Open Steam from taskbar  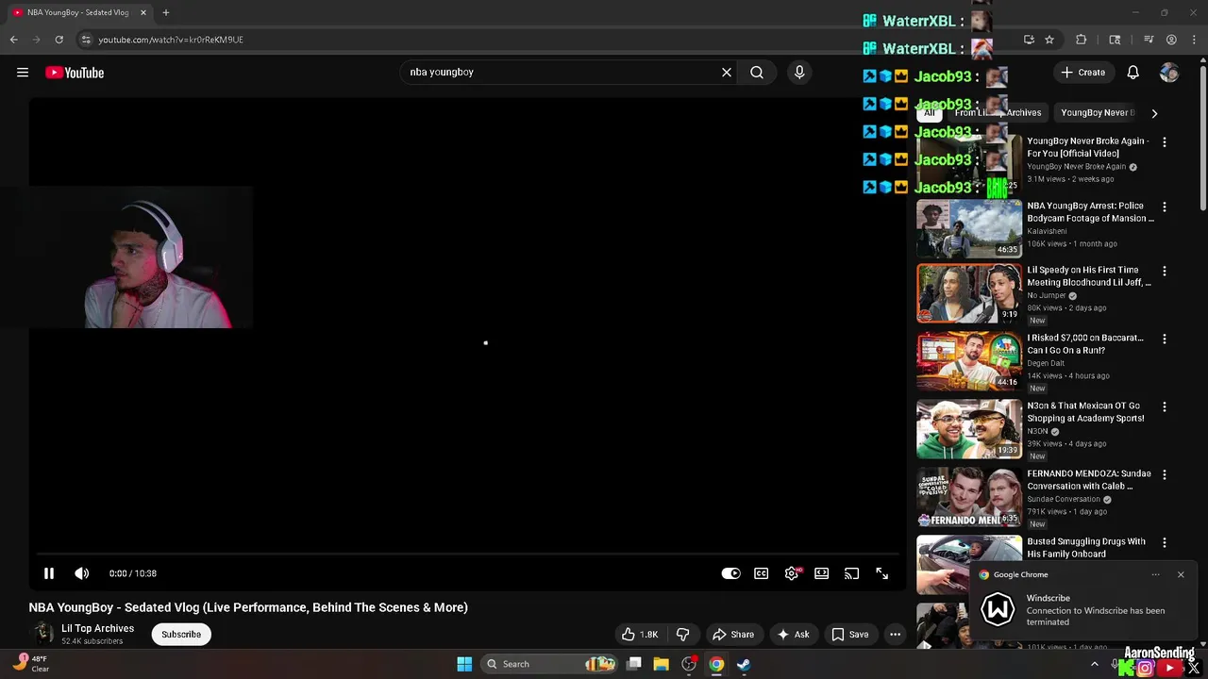[x=744, y=664]
